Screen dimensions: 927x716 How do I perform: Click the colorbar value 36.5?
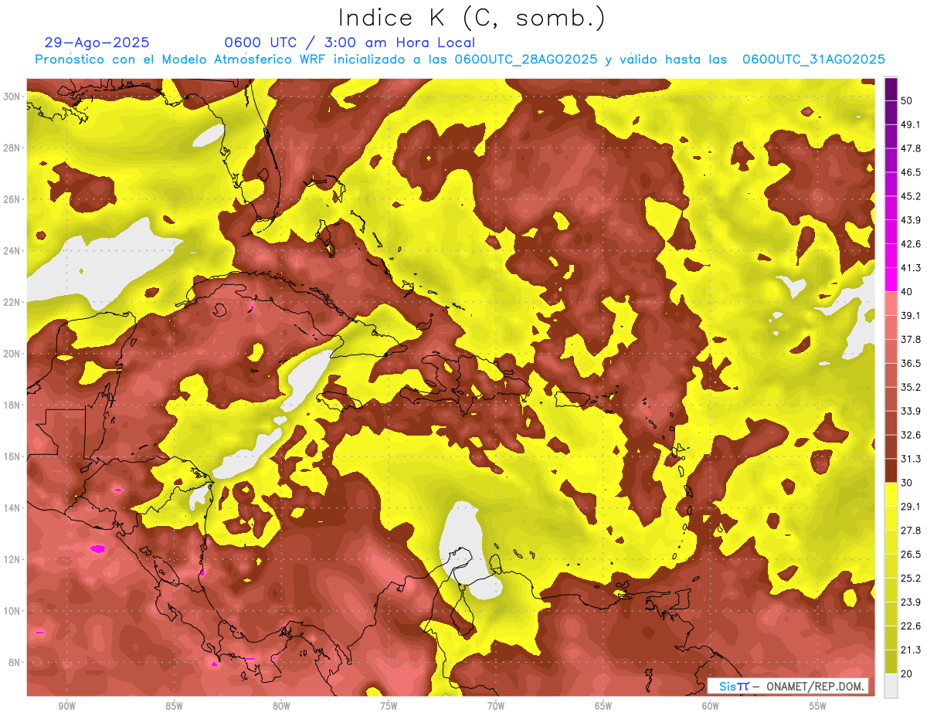[x=911, y=363]
